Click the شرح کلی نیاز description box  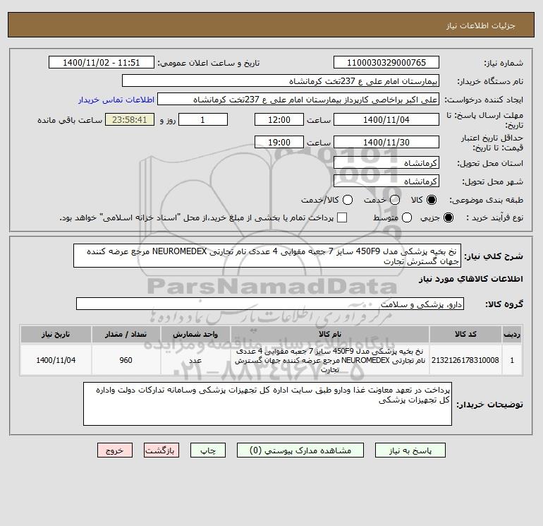[267, 256]
